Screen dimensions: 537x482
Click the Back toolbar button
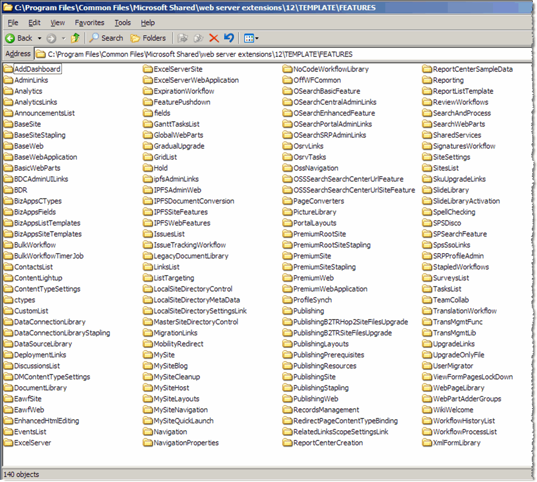[x=19, y=38]
